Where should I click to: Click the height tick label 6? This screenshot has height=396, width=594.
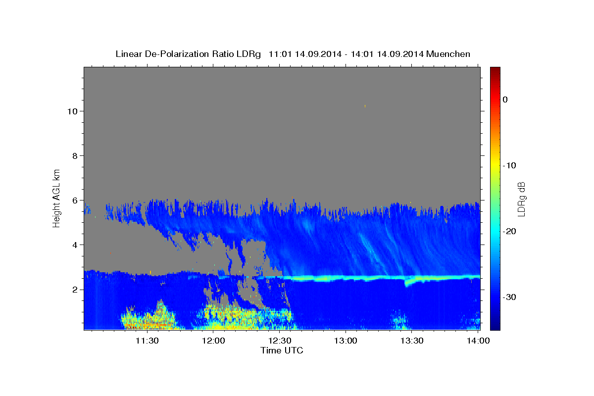[74, 200]
